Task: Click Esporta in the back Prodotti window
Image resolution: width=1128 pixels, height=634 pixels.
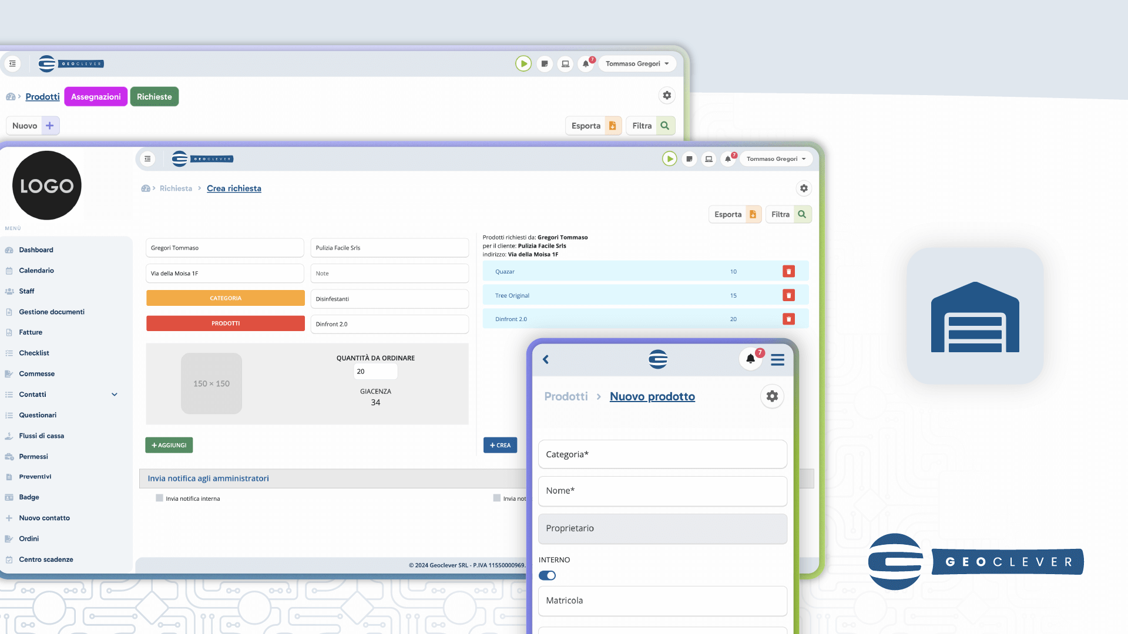Action: tap(593, 126)
